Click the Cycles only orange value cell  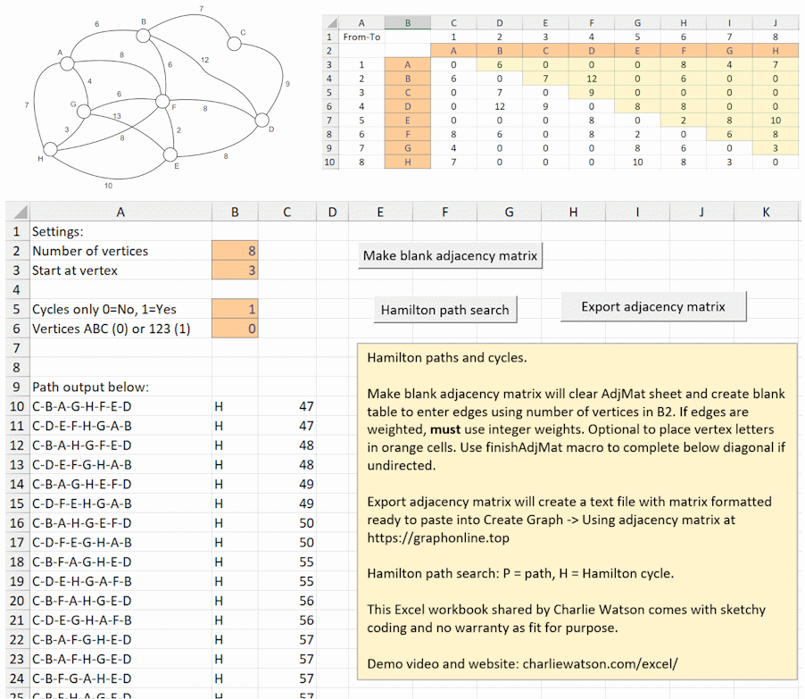[235, 309]
